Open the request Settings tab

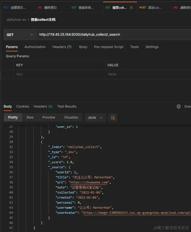pos(152,47)
